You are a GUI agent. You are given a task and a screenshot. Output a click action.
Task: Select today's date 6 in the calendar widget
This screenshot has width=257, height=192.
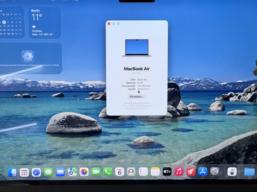point(4,22)
